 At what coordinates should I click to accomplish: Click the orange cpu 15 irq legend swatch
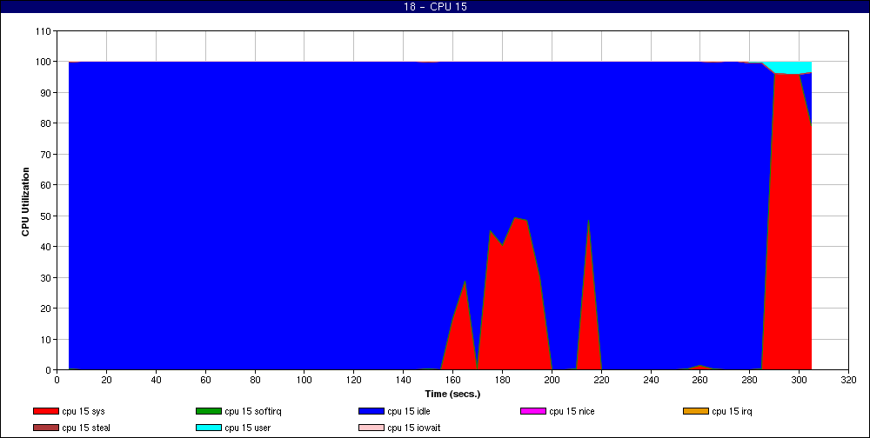pos(696,411)
